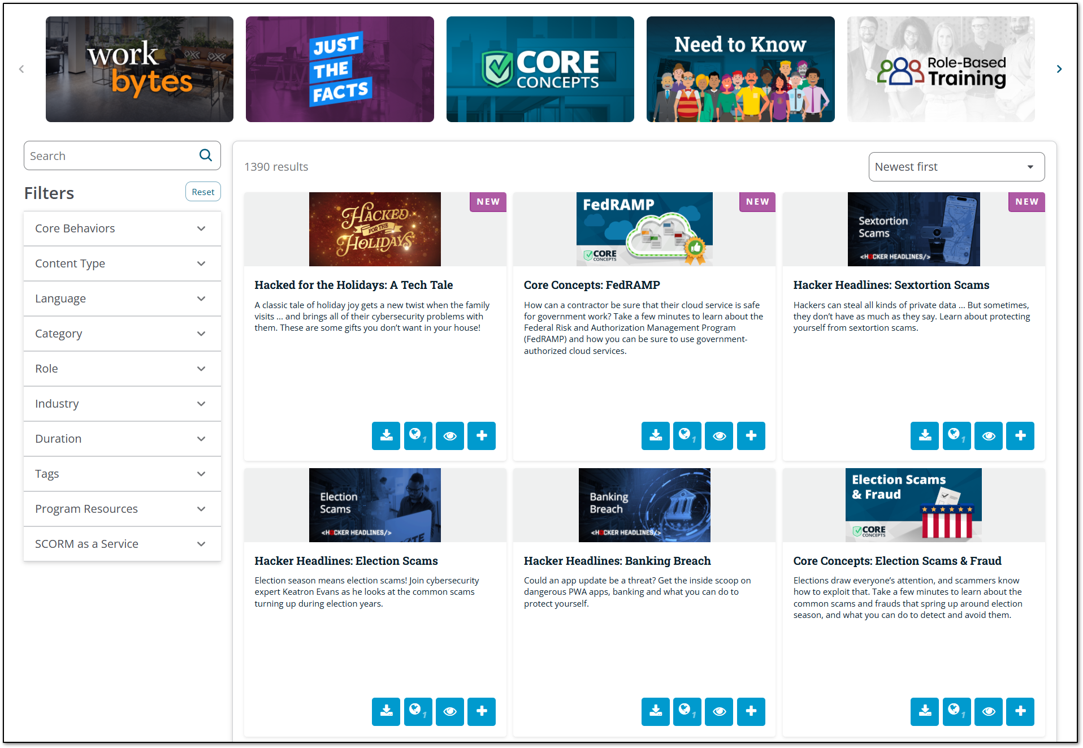Add Hacked for the Holidays using the plus icon
Viewport: 1083px width, 748px height.
pyautogui.click(x=482, y=436)
